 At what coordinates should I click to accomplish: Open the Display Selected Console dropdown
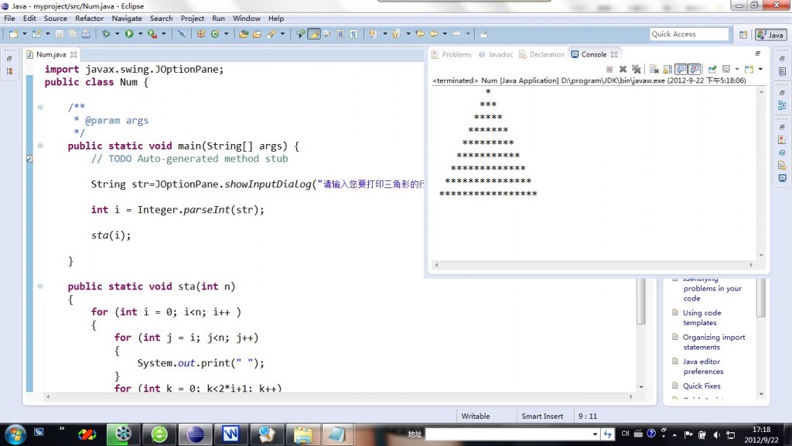[737, 69]
